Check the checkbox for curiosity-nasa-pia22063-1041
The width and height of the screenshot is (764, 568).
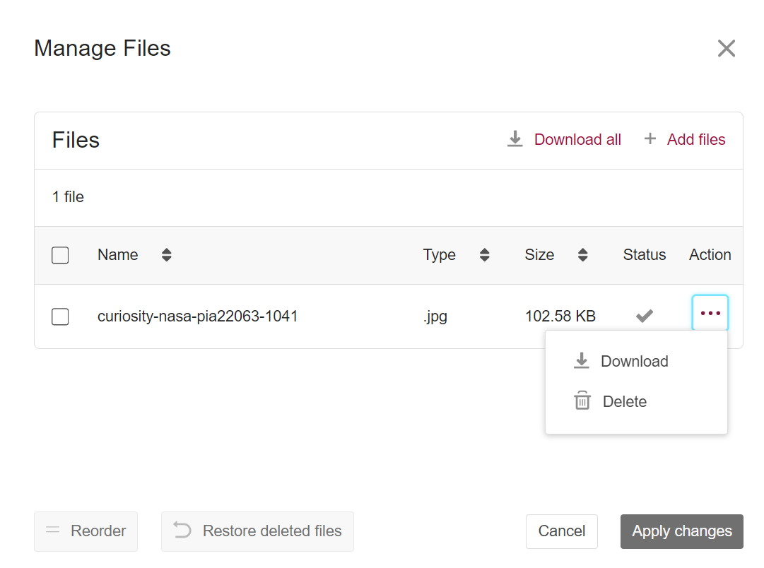click(x=60, y=316)
